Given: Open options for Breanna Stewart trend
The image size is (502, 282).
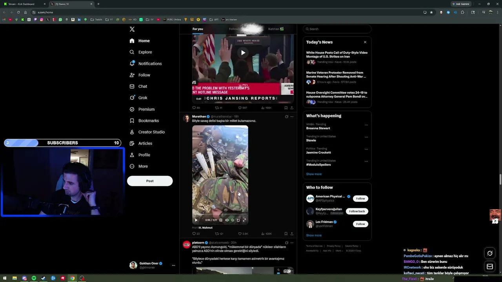Looking at the screenshot, I should tap(366, 125).
